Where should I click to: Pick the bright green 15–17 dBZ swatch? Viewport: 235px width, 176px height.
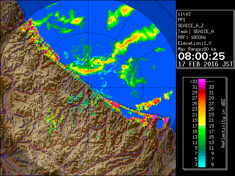202,131
